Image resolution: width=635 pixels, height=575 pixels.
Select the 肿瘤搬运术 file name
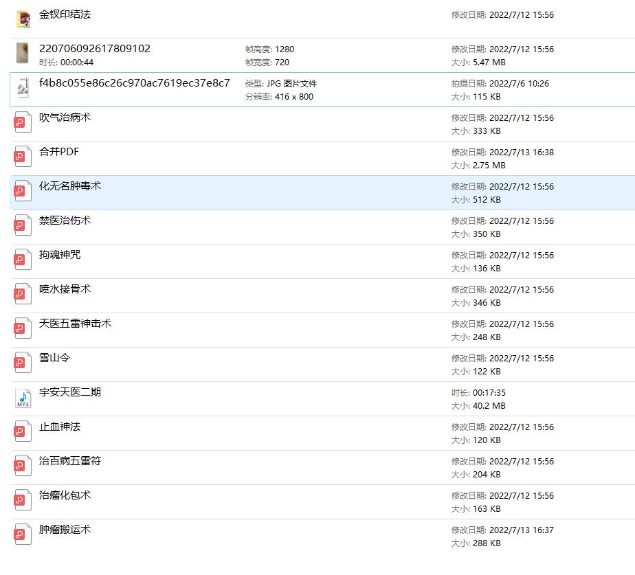(x=65, y=530)
